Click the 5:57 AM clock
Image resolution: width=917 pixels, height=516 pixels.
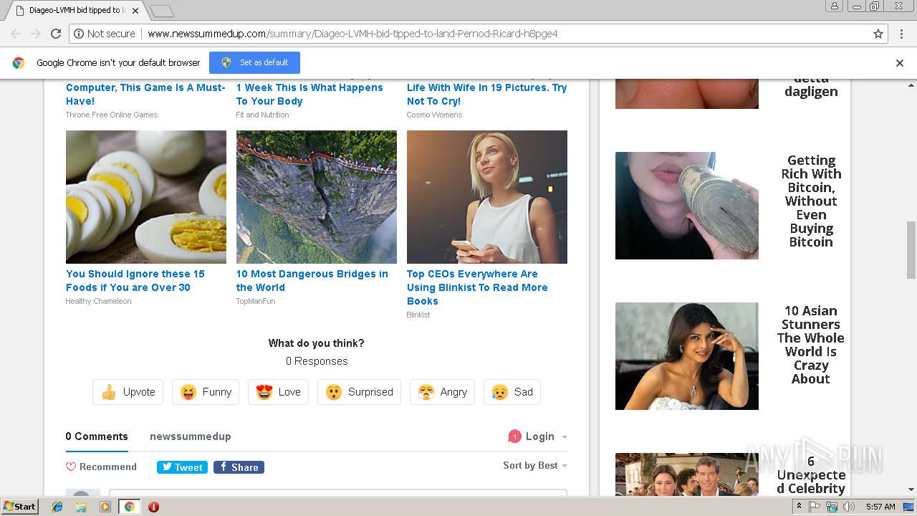click(880, 507)
